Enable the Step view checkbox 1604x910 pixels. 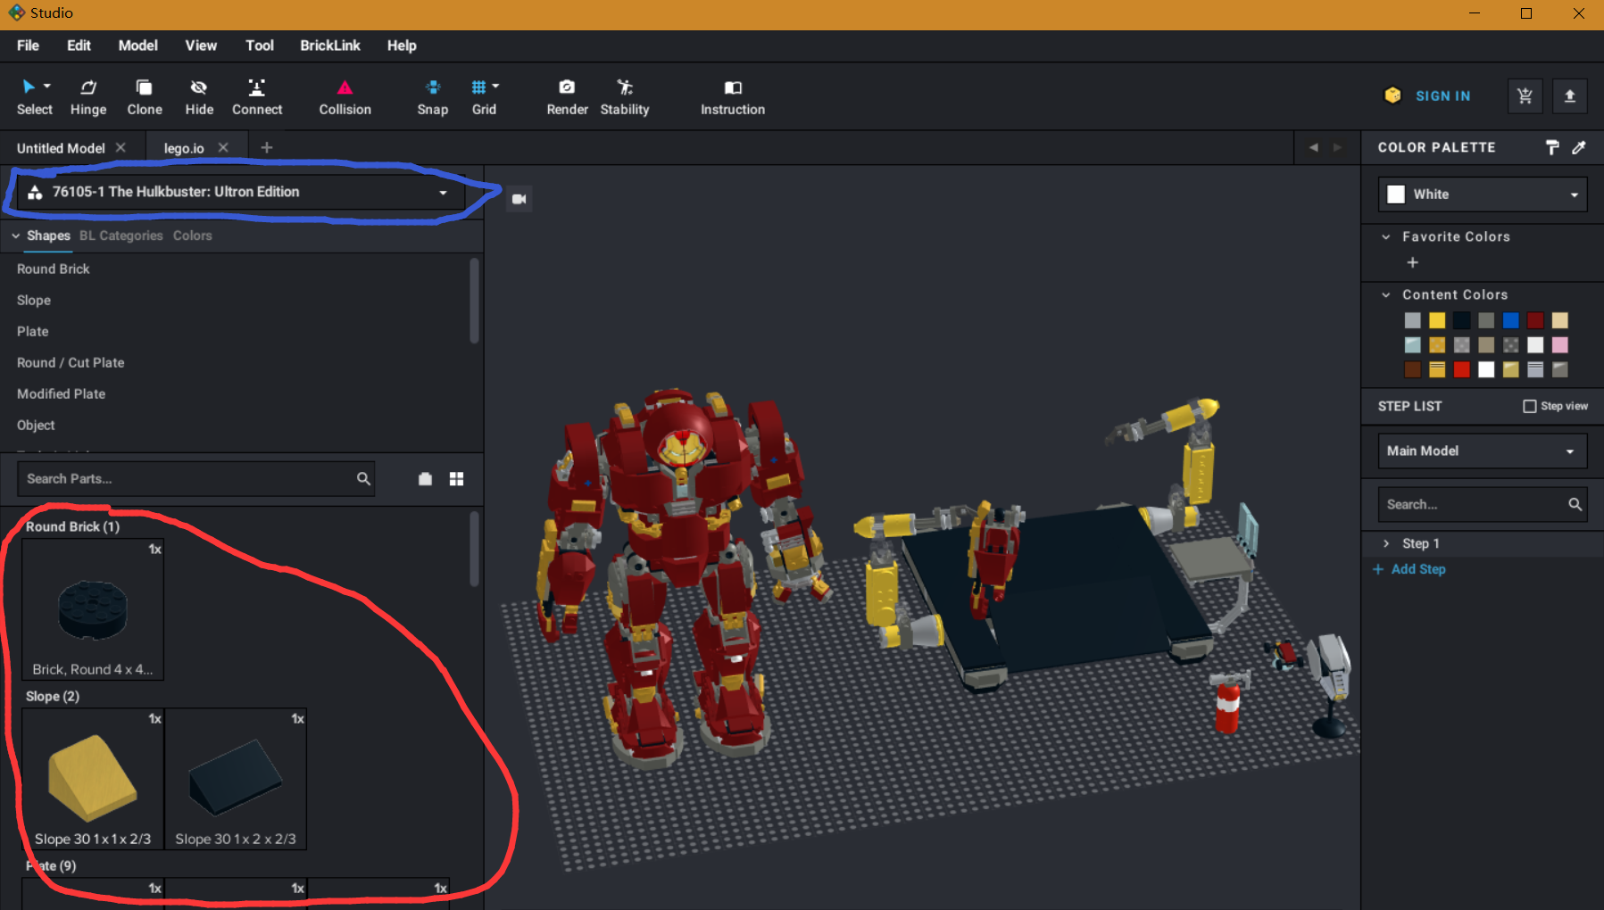point(1529,406)
